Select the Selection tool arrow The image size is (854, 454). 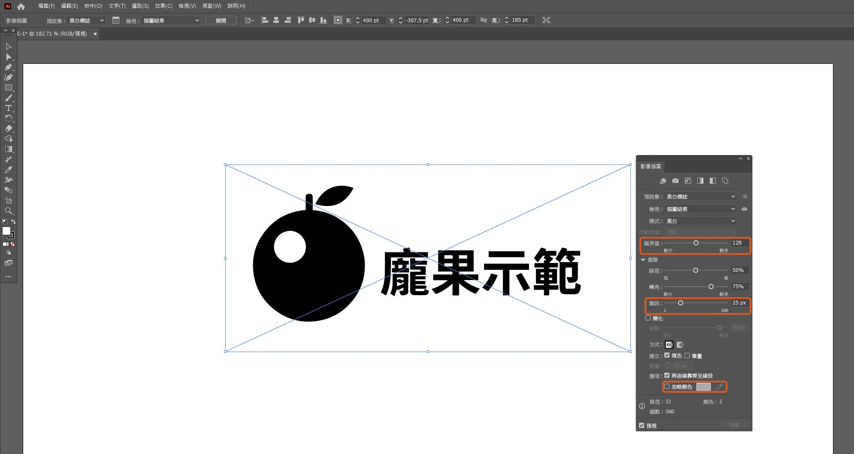pyautogui.click(x=9, y=46)
